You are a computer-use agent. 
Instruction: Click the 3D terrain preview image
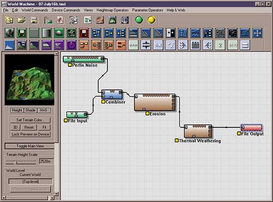click(29, 80)
